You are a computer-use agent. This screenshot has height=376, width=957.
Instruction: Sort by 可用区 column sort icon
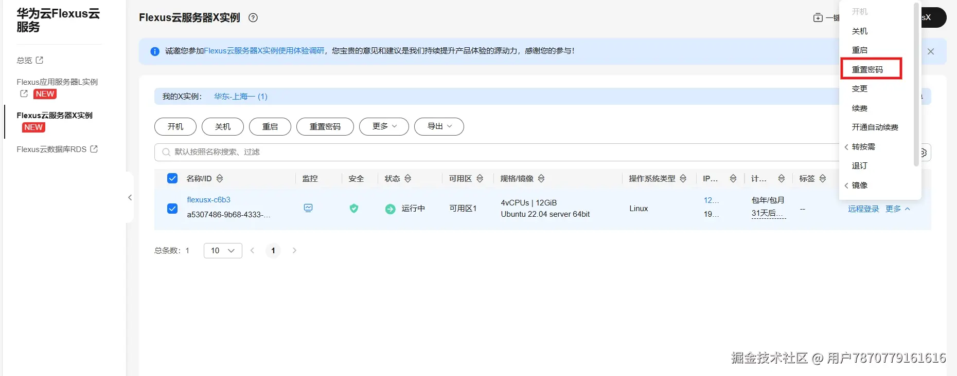tap(480, 178)
